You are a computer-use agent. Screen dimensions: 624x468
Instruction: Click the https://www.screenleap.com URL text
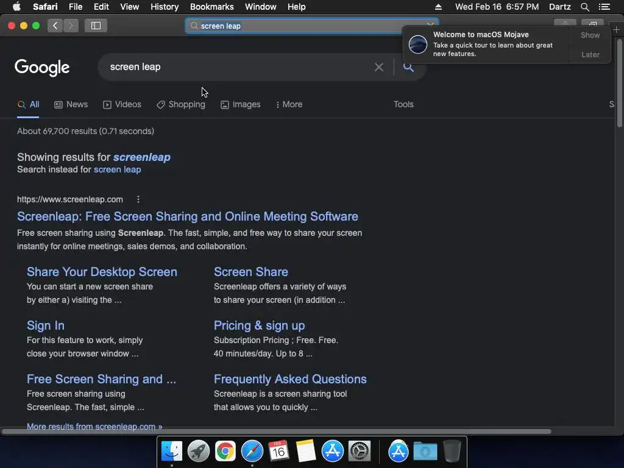pos(70,199)
